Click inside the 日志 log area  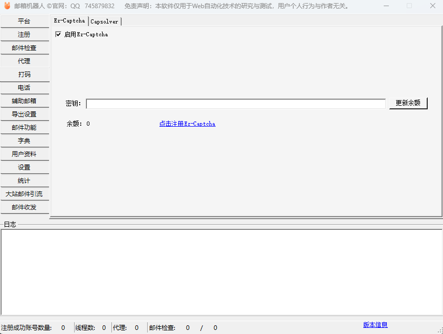221,272
